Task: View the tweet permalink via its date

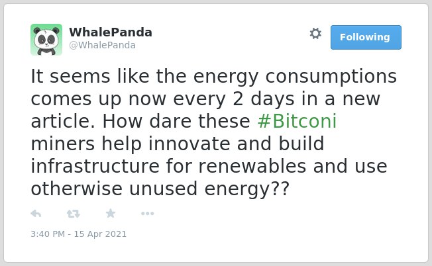Action: click(x=79, y=234)
